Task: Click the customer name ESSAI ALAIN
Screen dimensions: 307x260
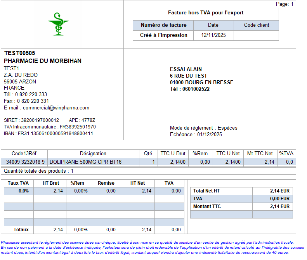Action: tap(186, 69)
